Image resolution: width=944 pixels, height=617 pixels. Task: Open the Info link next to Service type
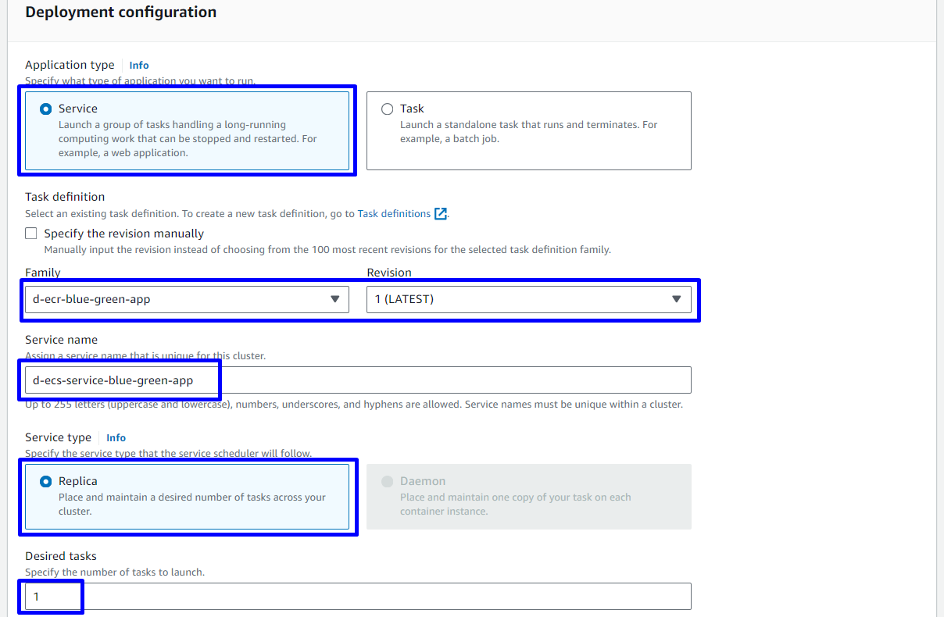click(116, 438)
